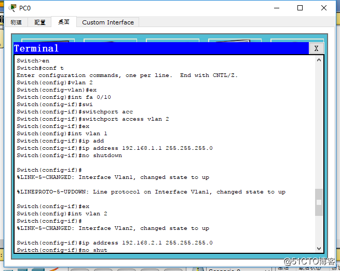Switch to the 配置 tab
The image size is (340, 271).
coord(39,22)
